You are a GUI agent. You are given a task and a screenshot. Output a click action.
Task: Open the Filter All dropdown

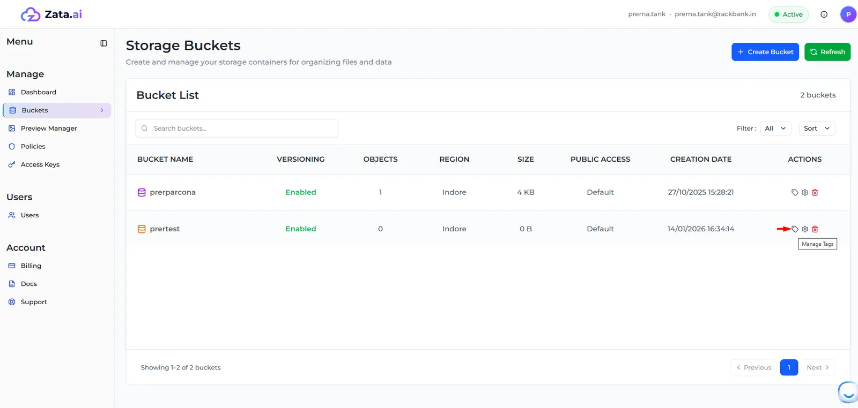pos(775,129)
